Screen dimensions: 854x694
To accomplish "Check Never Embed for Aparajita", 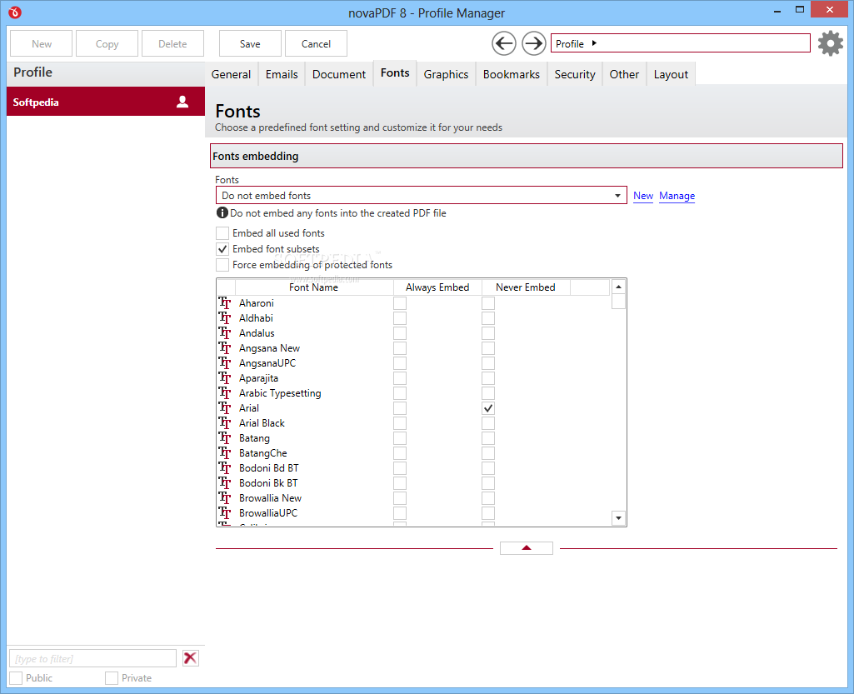I will pos(488,378).
